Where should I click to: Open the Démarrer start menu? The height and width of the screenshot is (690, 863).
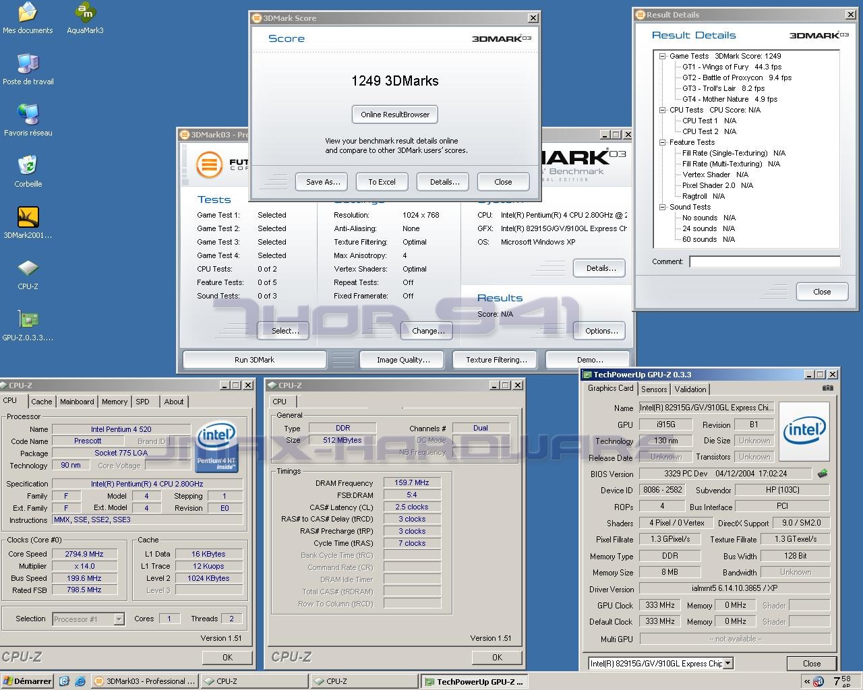coord(27,681)
